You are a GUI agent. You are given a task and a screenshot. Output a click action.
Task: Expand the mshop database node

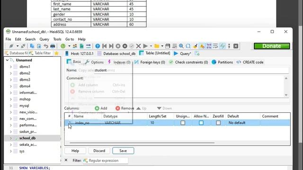pyautogui.click(x=10, y=99)
